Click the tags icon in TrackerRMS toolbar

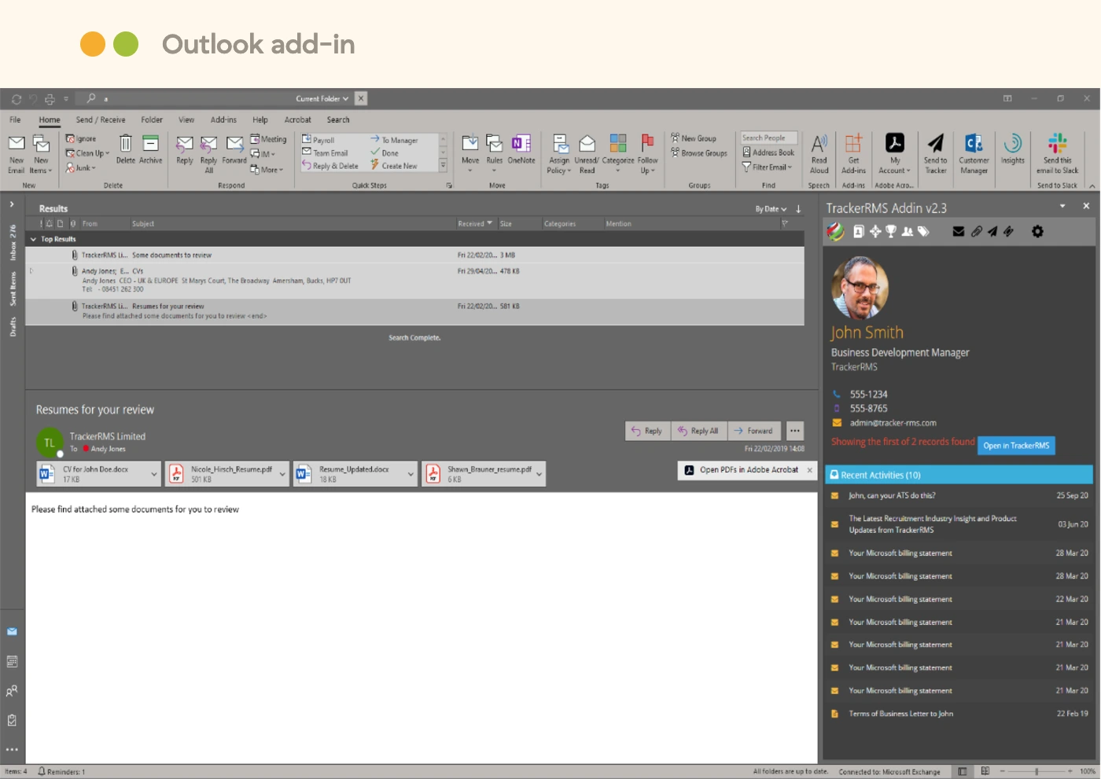point(923,232)
